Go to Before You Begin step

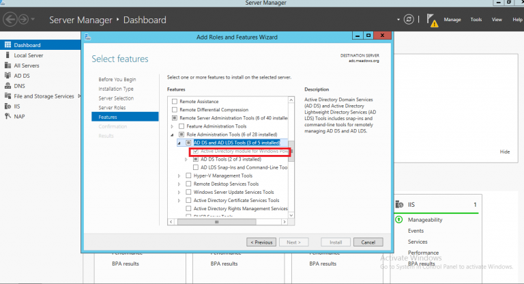point(117,79)
